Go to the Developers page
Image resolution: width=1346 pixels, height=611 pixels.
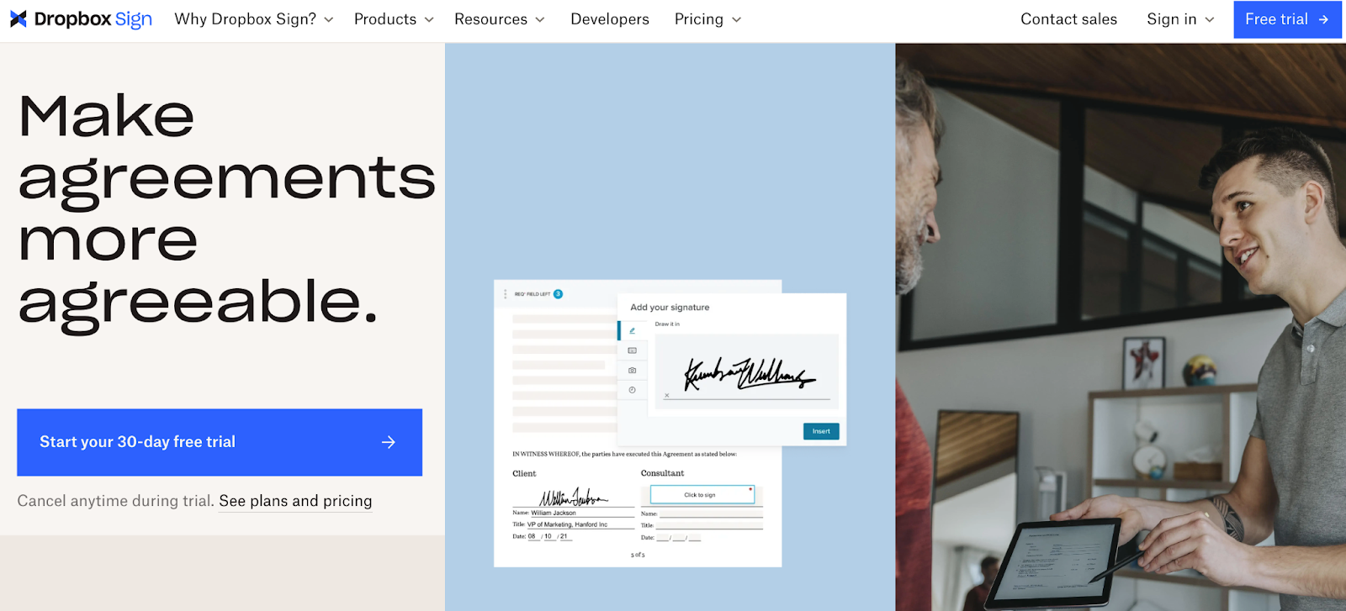pos(610,19)
